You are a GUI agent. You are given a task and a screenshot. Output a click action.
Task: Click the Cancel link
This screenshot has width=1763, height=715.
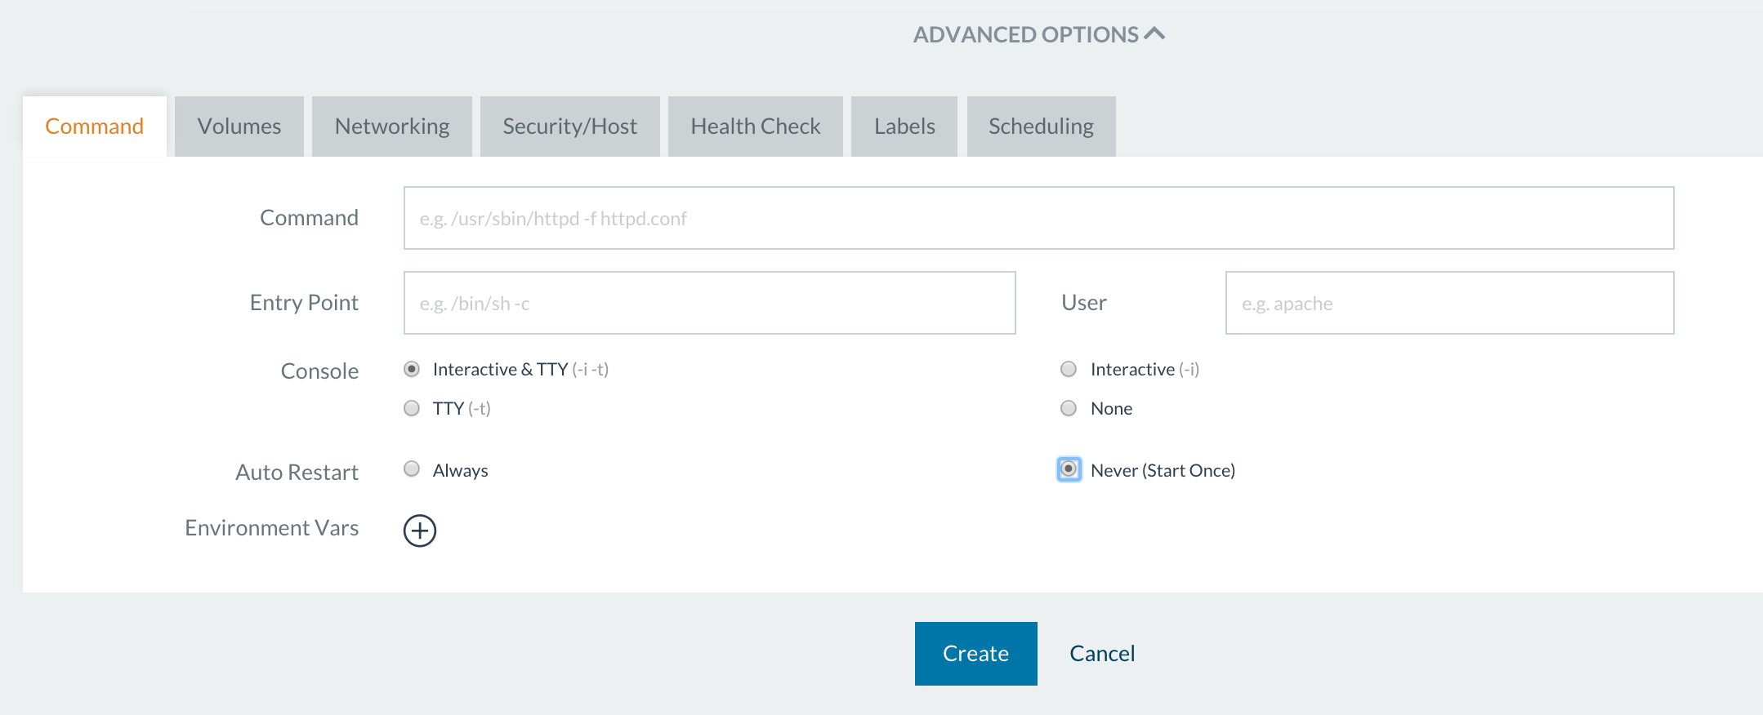tap(1102, 654)
